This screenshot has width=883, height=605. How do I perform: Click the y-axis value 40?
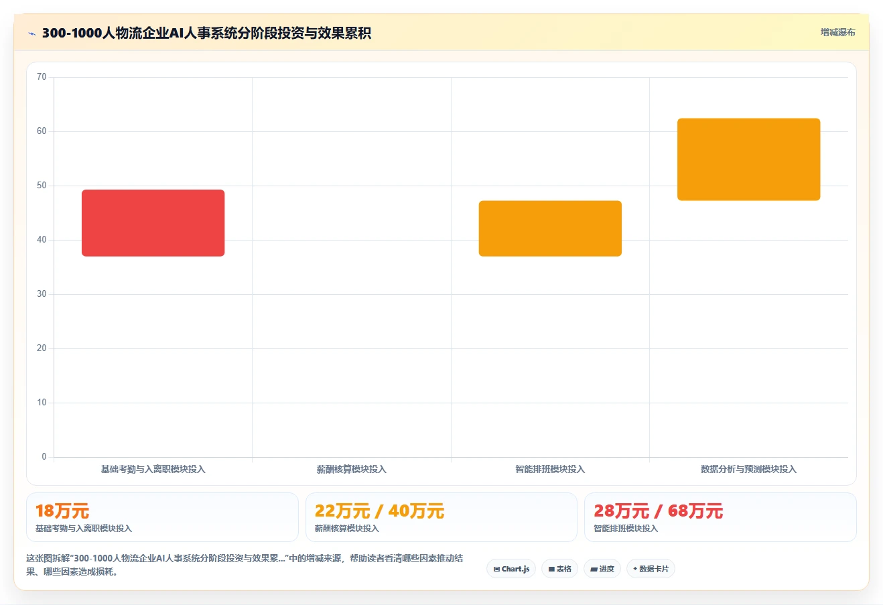tap(42, 240)
